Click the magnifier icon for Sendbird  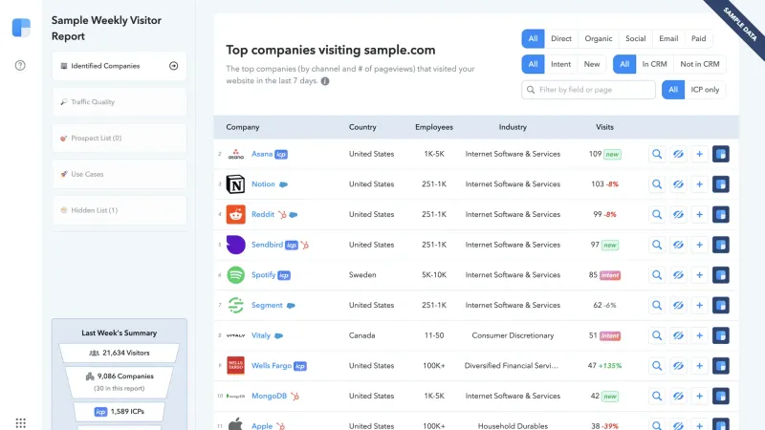pos(657,245)
